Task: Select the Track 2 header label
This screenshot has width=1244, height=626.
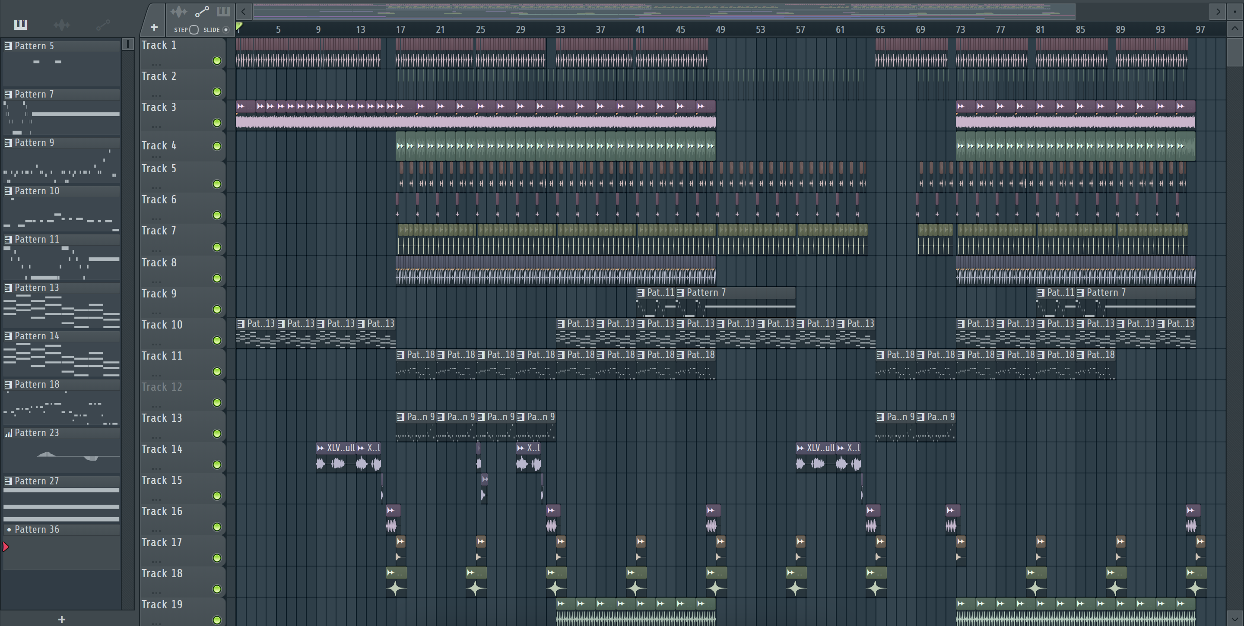Action: 159,76
